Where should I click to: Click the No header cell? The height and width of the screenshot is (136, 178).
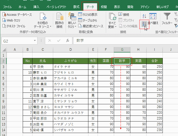[27, 61]
